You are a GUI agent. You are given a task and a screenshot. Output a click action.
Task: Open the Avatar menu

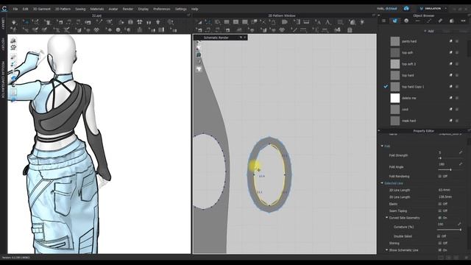pyautogui.click(x=113, y=9)
